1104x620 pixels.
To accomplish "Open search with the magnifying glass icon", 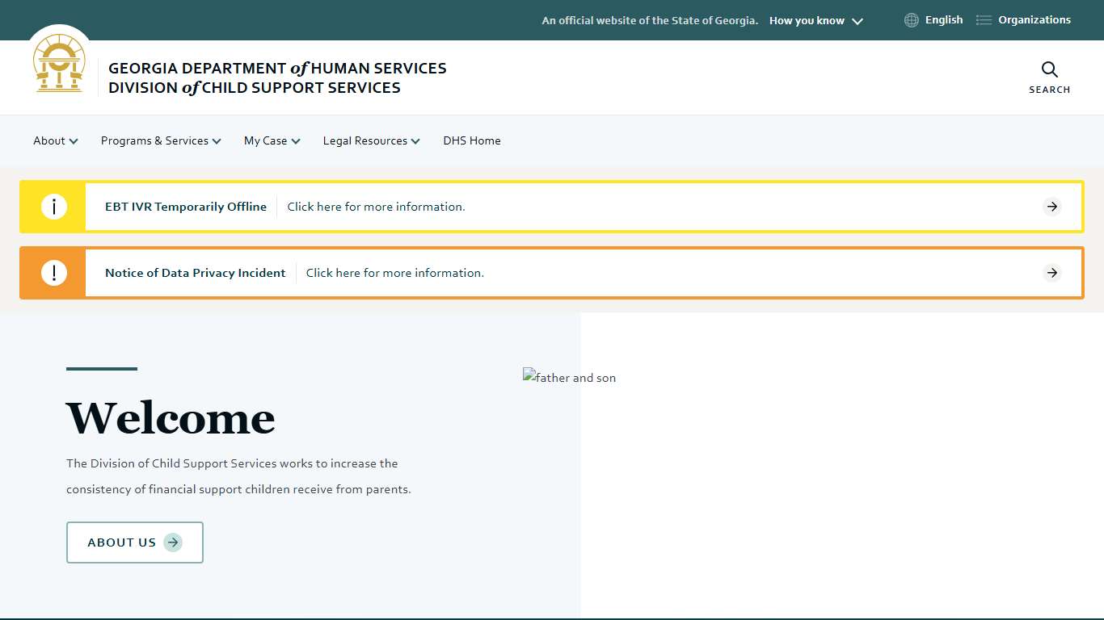I will [x=1049, y=70].
